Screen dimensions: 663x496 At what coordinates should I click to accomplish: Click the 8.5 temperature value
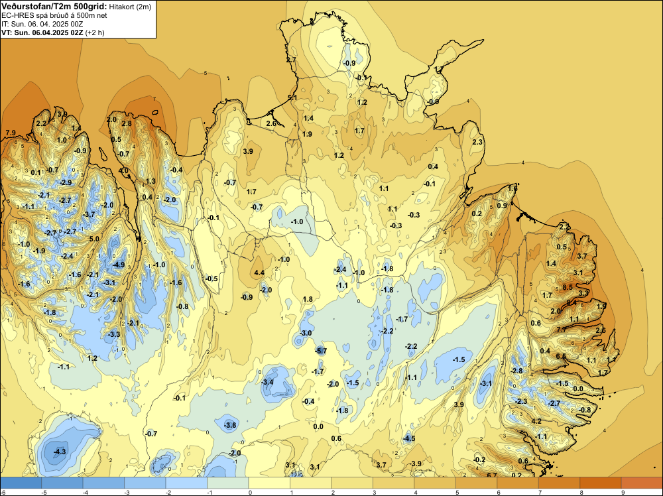(568, 288)
